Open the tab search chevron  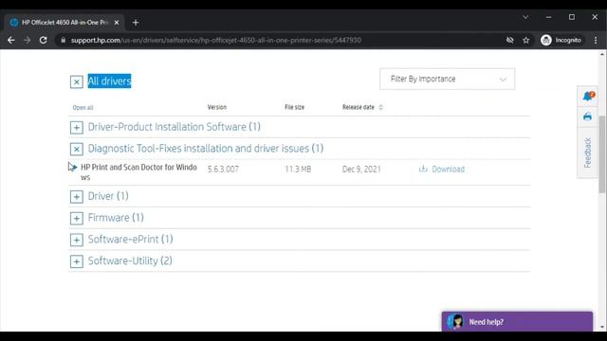point(525,17)
